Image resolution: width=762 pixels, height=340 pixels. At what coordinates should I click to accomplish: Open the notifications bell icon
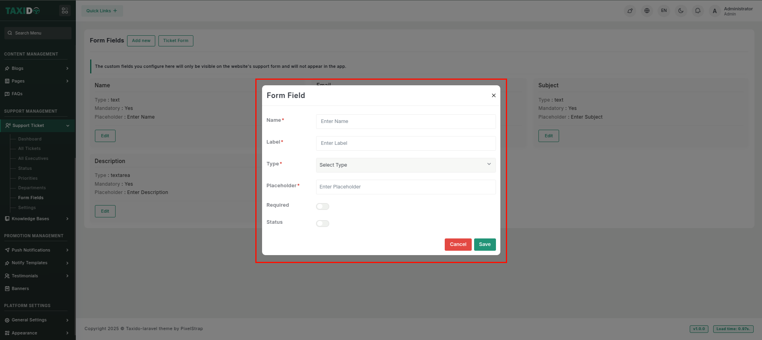(x=698, y=11)
